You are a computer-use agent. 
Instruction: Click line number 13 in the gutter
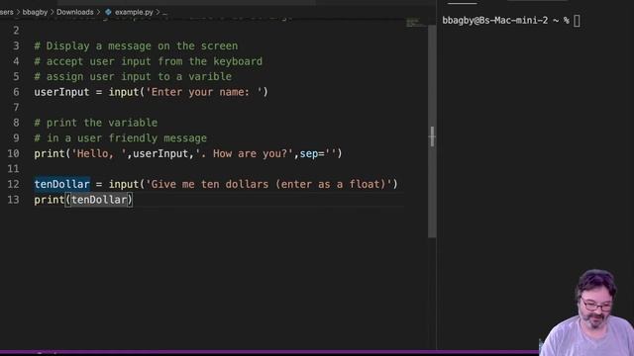coord(13,200)
